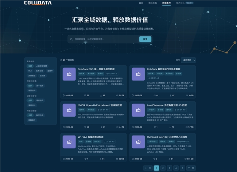237x172 pixels.
Task: Open 技术社区 nav item
Action: click(x=180, y=3)
